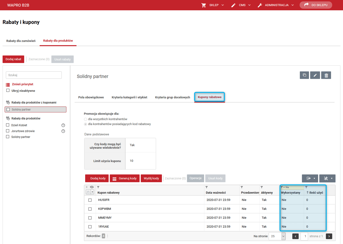Click icon next to Rabaty dla produktów group heading
The height and width of the screenshot is (244, 343).
coord(8,118)
